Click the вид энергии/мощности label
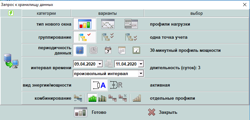Image resolution: width=250 pixels, height=120 pixels. click(x=47, y=85)
